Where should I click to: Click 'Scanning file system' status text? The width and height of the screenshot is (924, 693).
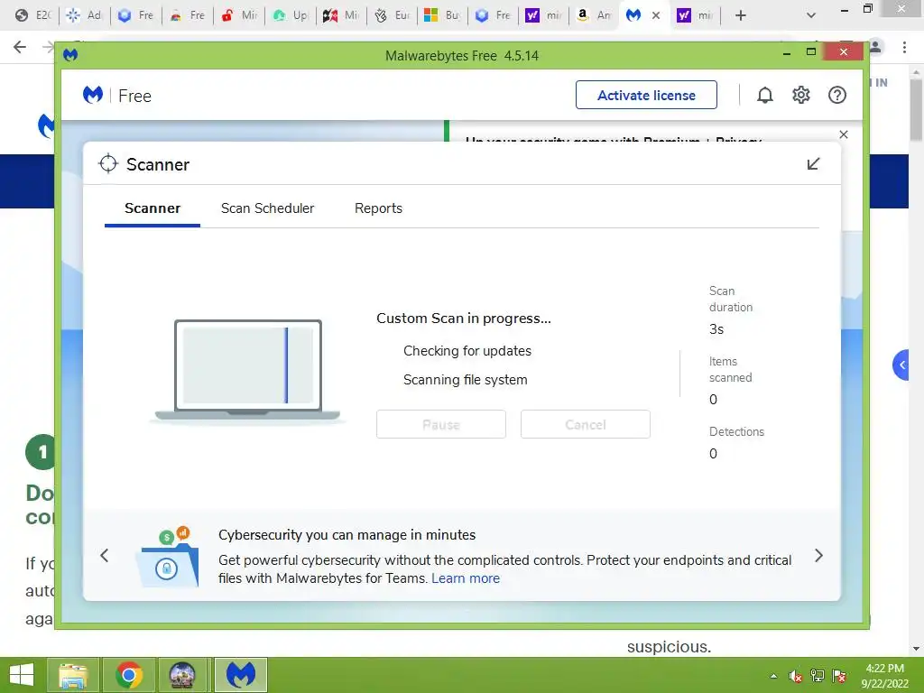point(465,380)
